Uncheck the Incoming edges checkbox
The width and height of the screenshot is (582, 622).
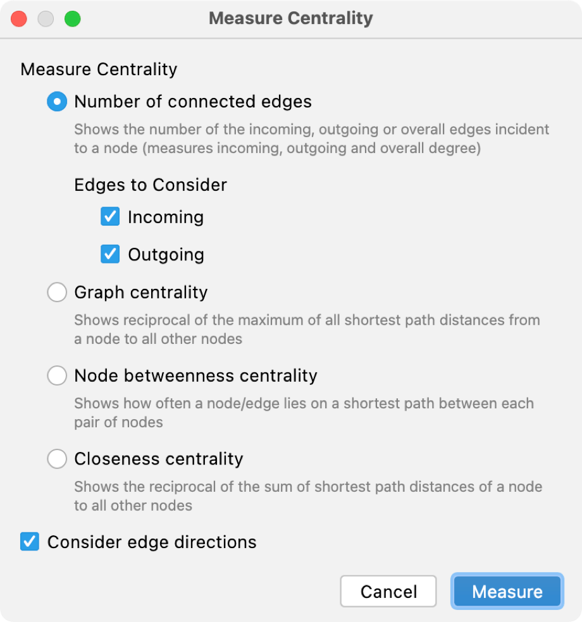coord(110,216)
